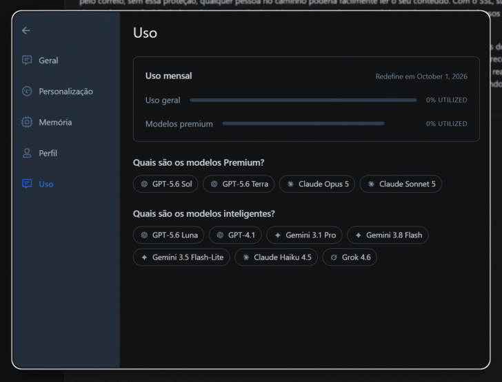Choose the Claude Opus 5 chip label
This screenshot has height=382, width=502.
pos(323,184)
